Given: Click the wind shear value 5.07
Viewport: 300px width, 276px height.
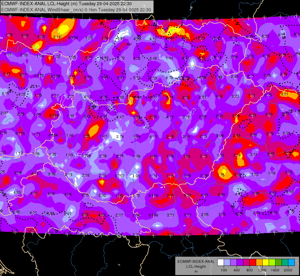Looking at the screenshot, I should tap(67, 214).
